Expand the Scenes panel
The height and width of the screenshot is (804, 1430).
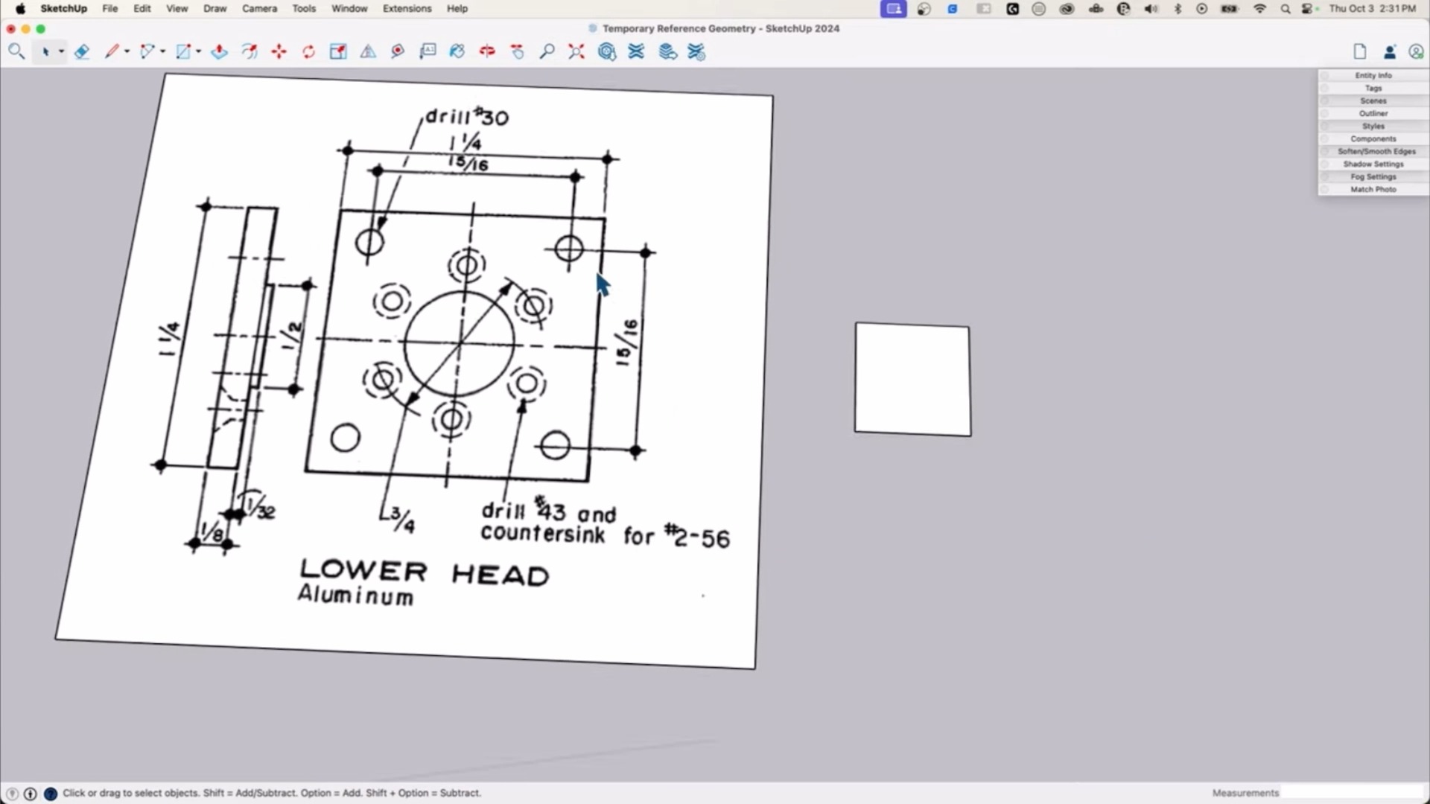click(x=1373, y=100)
